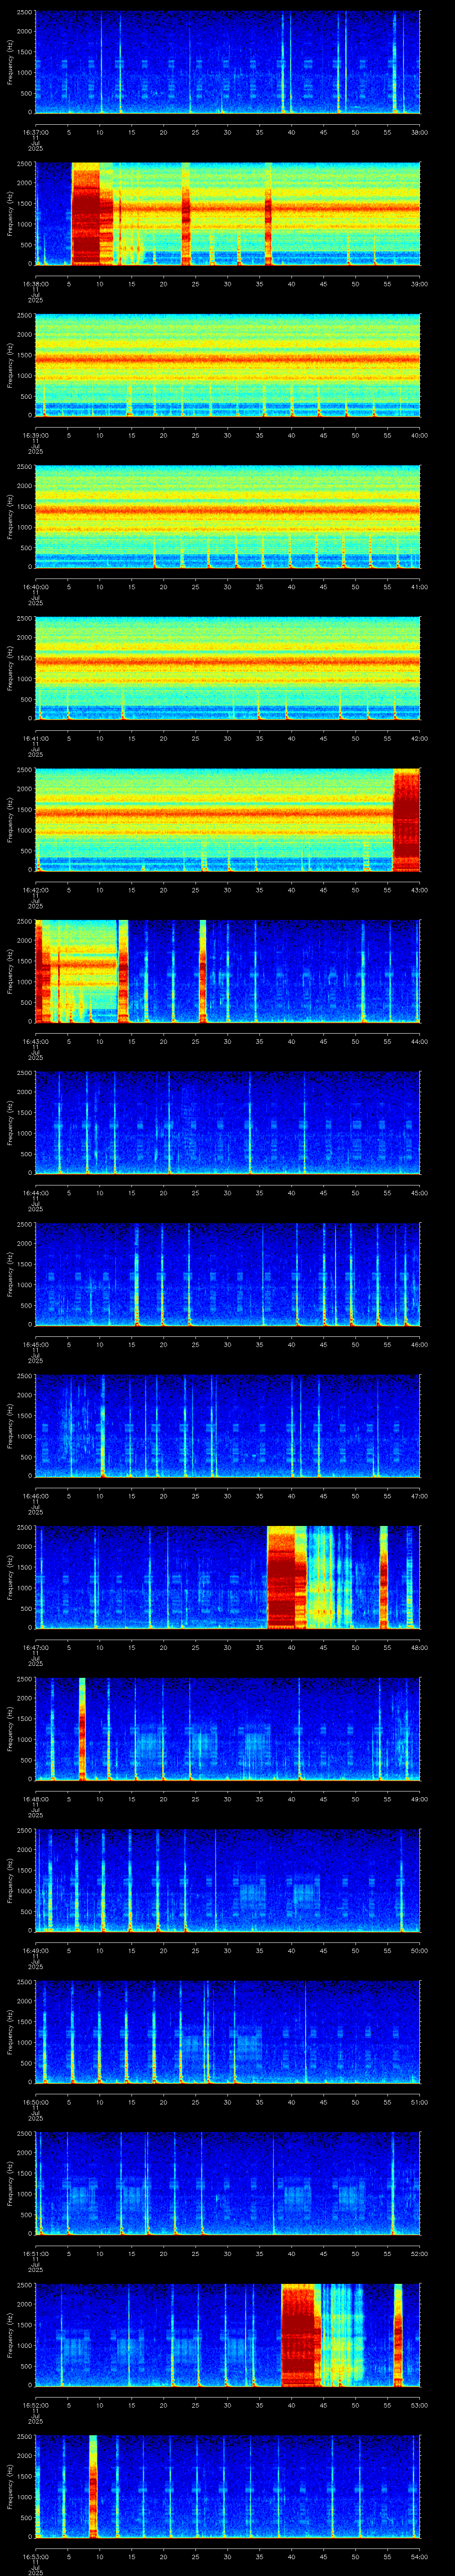This screenshot has height=2576, width=455.
Task: Click the spectrogram panel starting at 16:53:00
Action: 227,2486
